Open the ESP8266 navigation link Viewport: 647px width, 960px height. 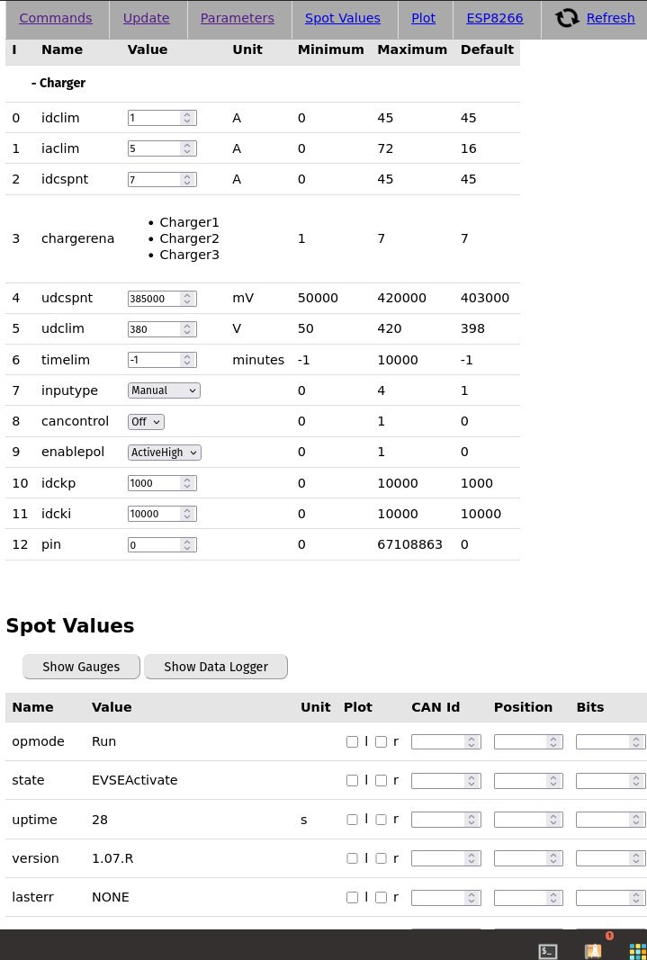(x=495, y=18)
